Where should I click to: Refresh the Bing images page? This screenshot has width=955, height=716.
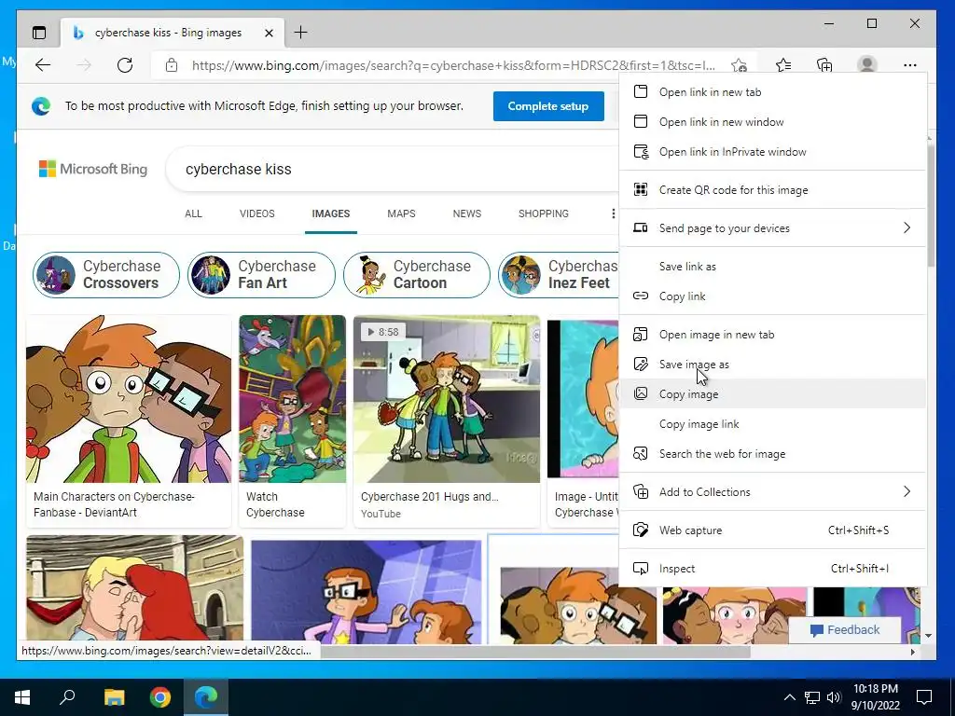[125, 65]
